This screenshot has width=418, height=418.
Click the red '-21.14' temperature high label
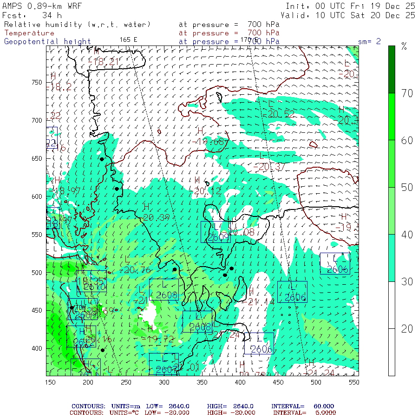259,302
